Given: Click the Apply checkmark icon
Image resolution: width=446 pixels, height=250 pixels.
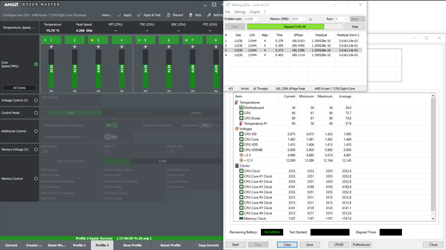Looking at the screenshot, I should click(x=119, y=15).
